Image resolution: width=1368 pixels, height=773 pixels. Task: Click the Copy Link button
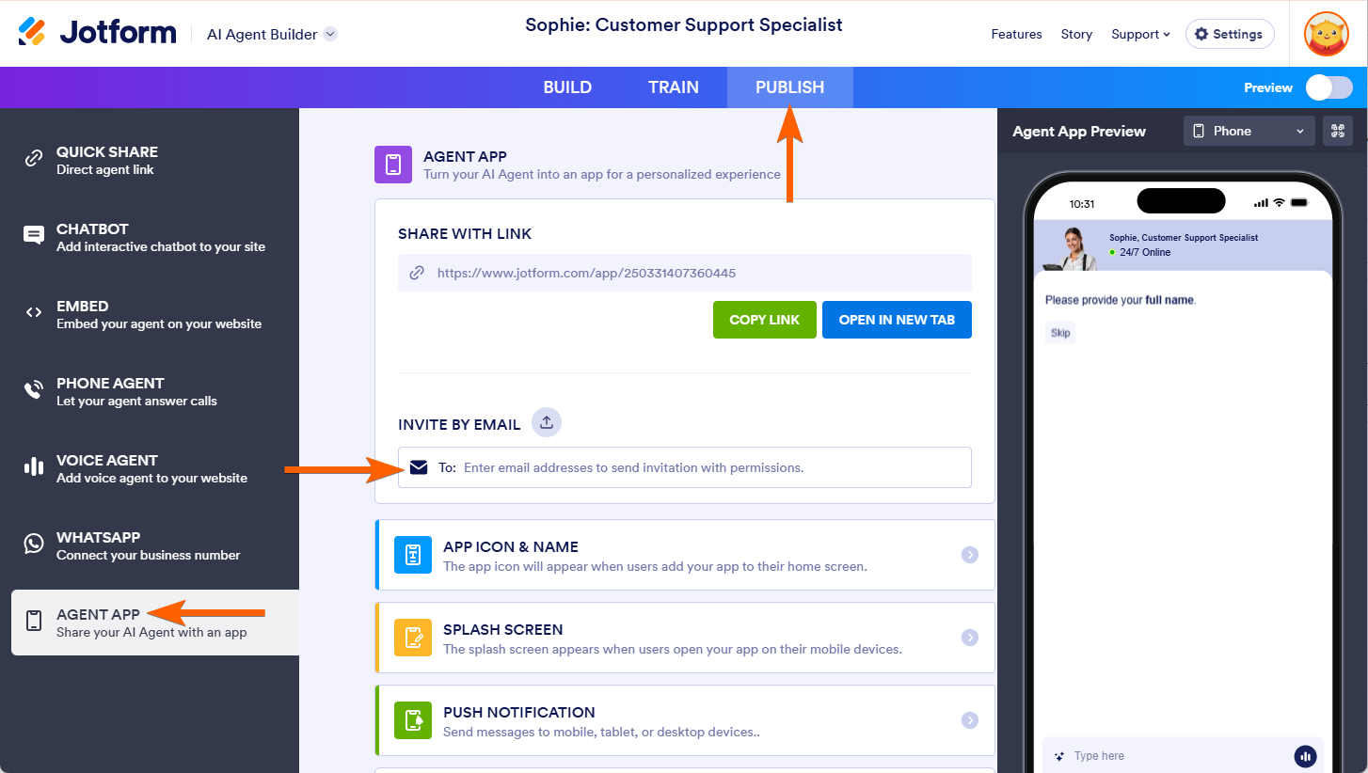(x=764, y=320)
